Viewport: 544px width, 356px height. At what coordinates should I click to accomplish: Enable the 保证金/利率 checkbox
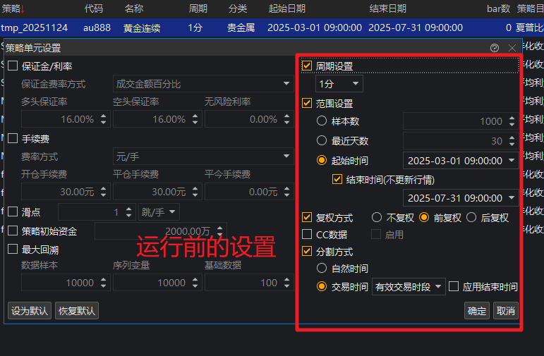coord(13,66)
